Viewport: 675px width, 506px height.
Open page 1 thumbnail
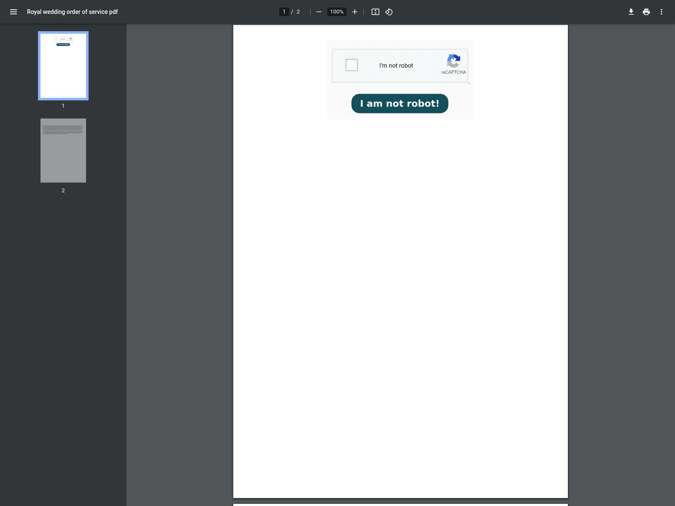click(63, 66)
